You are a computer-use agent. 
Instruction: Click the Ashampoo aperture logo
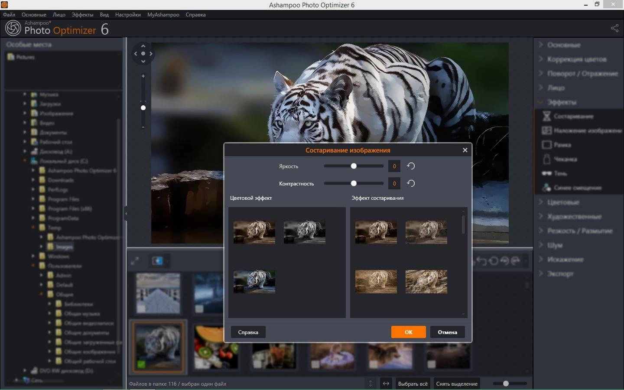click(x=13, y=28)
